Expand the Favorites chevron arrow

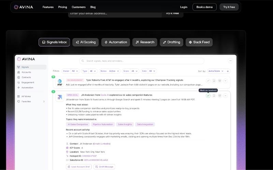pyautogui.click(x=44, y=101)
